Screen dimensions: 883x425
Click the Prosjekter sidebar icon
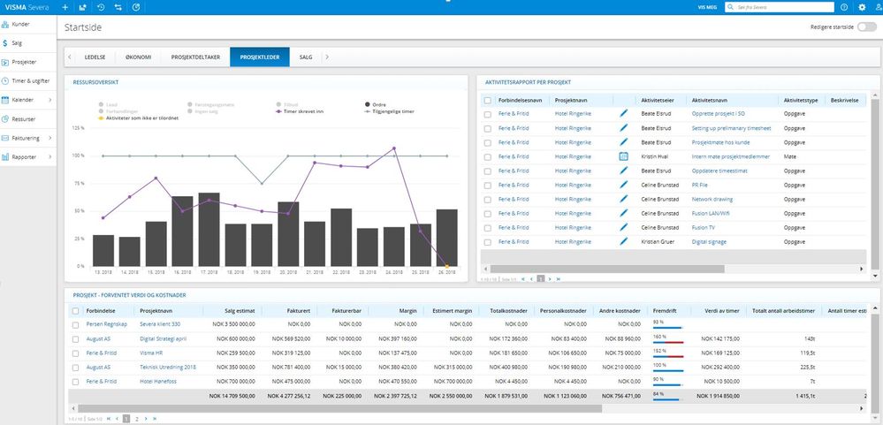(x=5, y=62)
